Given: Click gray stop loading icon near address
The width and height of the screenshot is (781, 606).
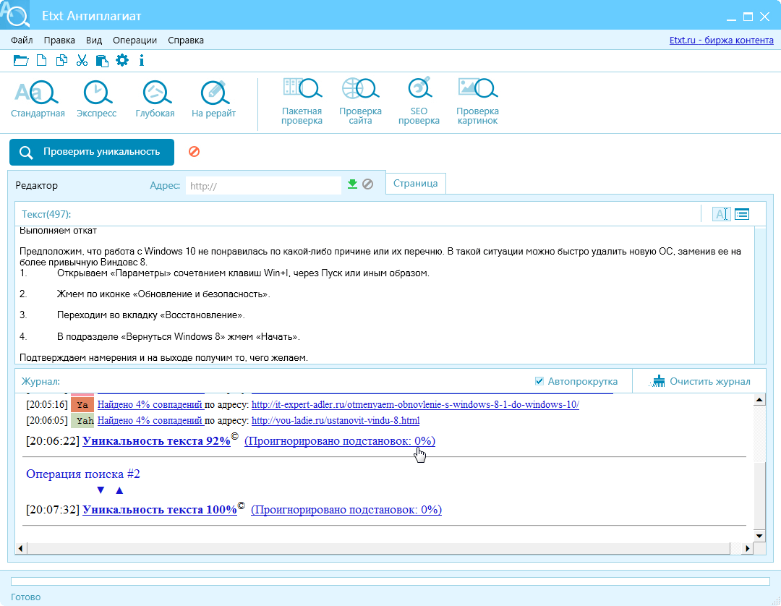Looking at the screenshot, I should coord(367,184).
